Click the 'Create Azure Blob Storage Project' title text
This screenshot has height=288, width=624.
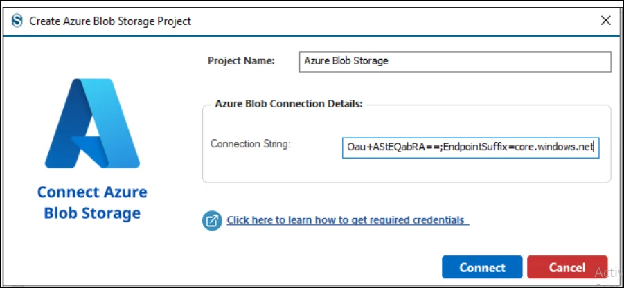[110, 21]
